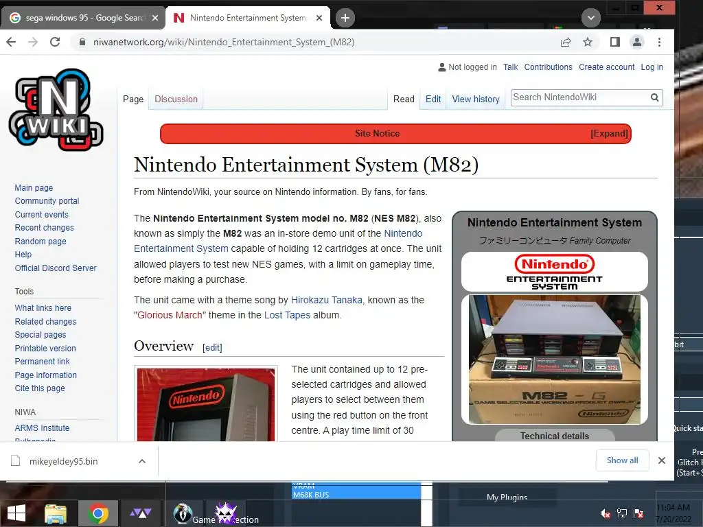Click the taskbar clock showing 11:04 AM
This screenshot has width=703, height=527.
(x=673, y=513)
